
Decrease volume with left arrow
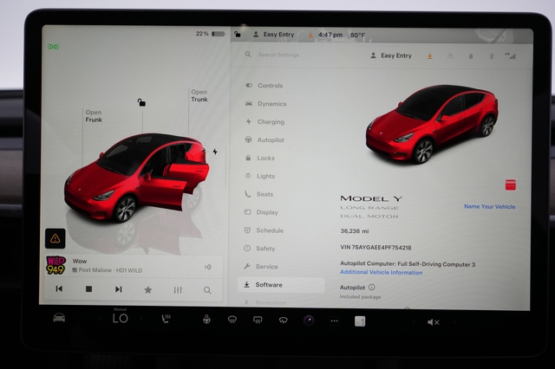click(414, 322)
